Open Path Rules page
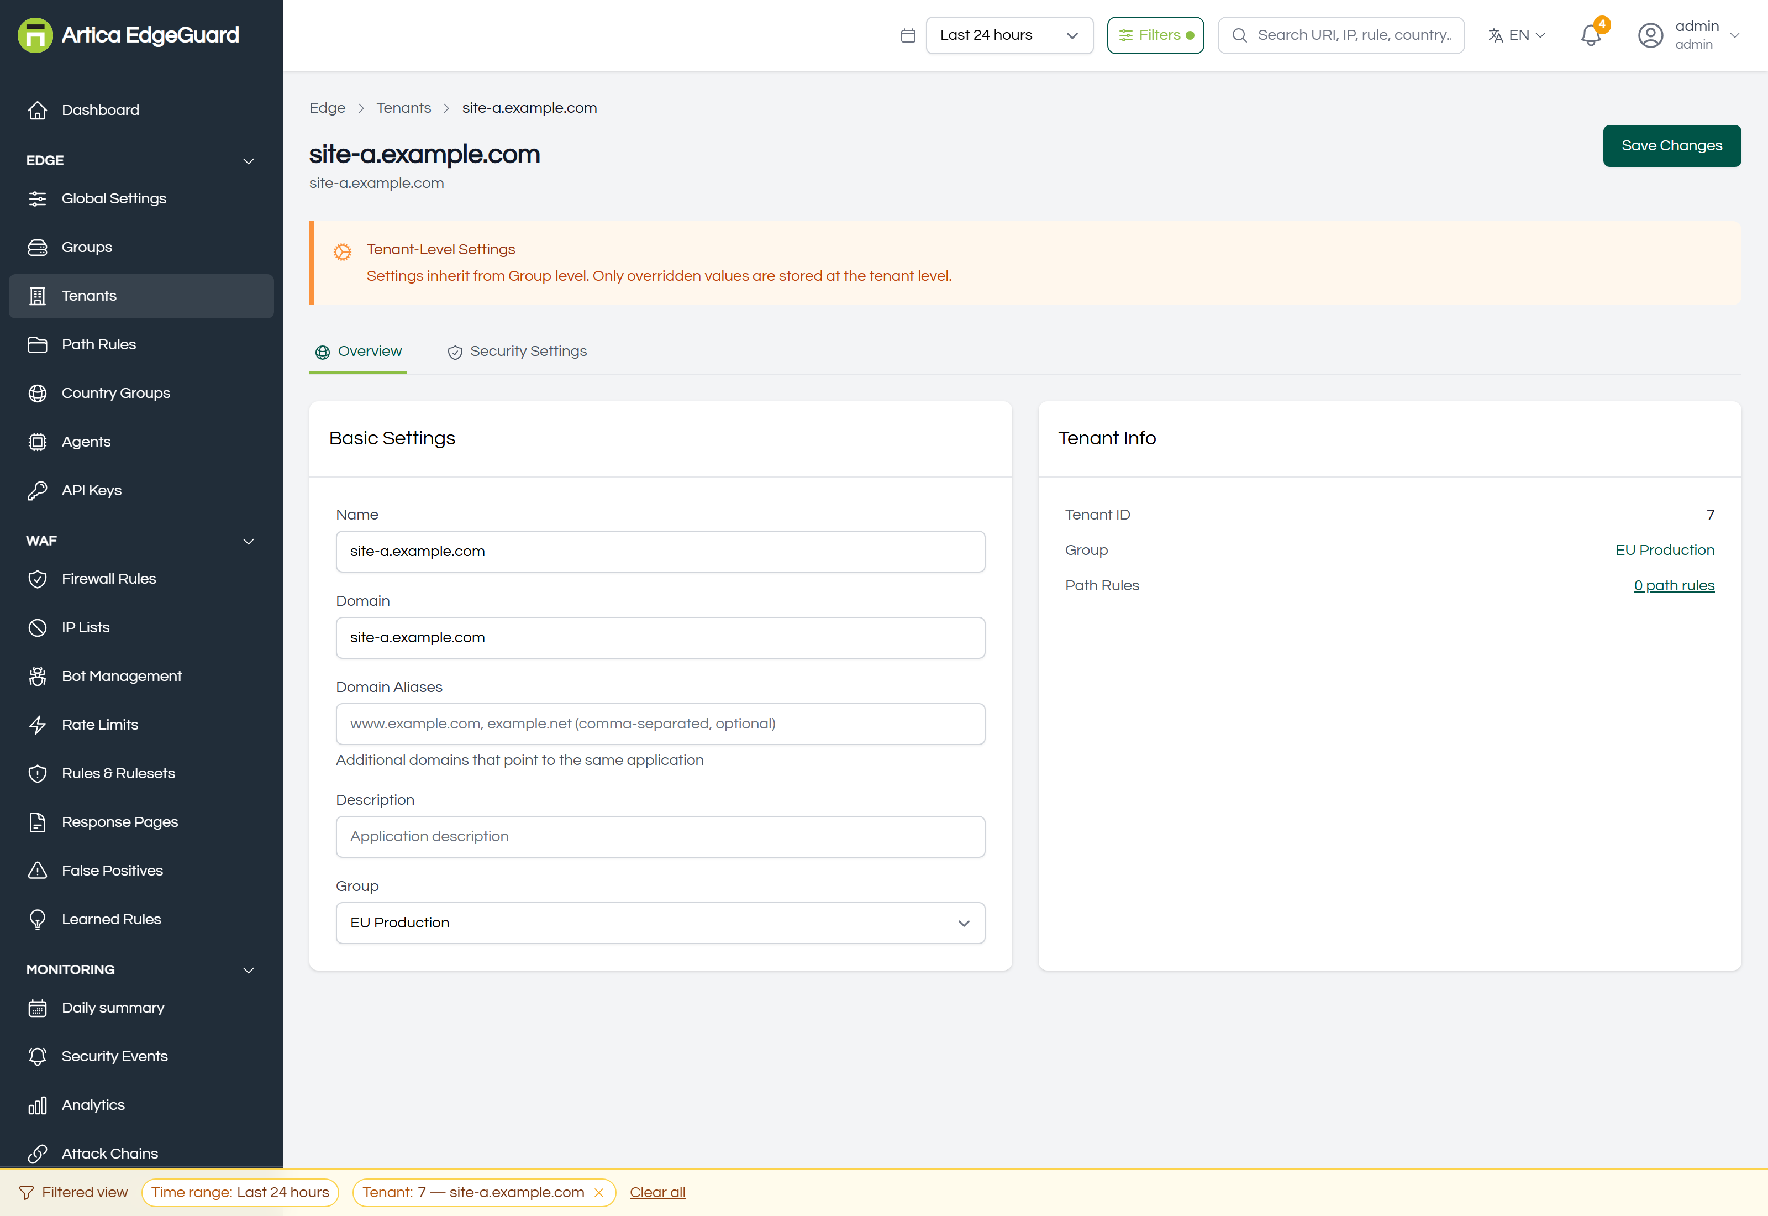Viewport: 1768px width, 1216px height. (x=141, y=344)
